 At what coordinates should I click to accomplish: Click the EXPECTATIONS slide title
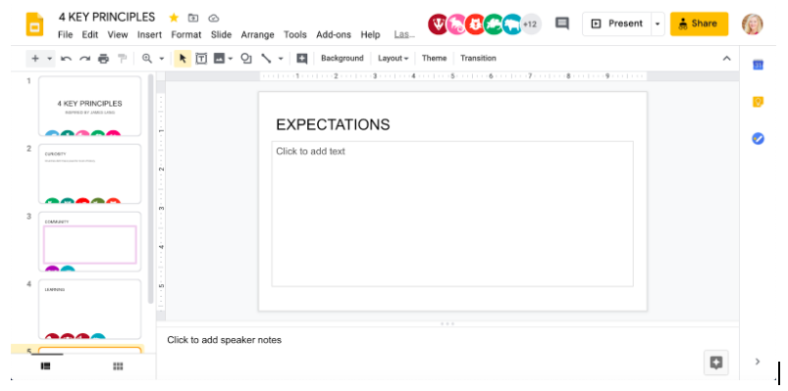[333, 124]
